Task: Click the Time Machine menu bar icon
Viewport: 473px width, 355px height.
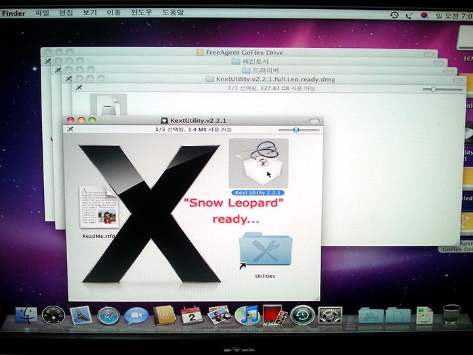Action: (394, 14)
